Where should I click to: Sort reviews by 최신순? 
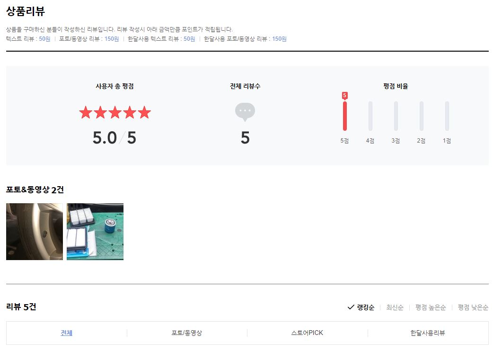[395, 307]
